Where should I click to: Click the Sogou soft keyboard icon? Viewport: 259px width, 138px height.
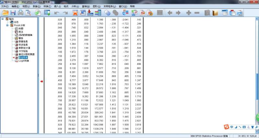[x=244, y=127]
